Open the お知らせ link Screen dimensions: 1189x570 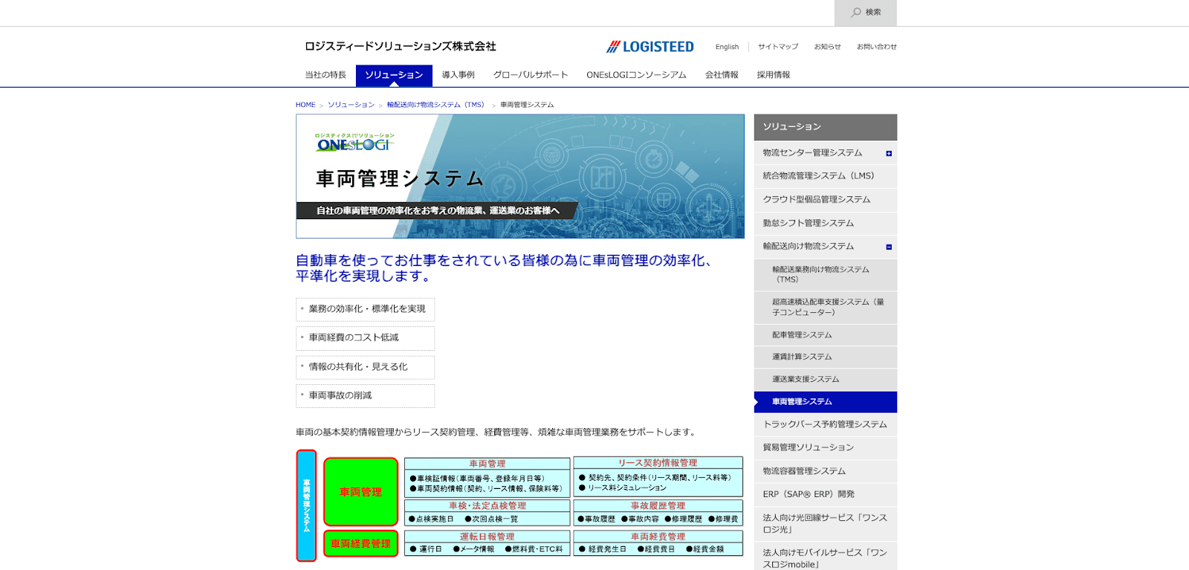827,47
